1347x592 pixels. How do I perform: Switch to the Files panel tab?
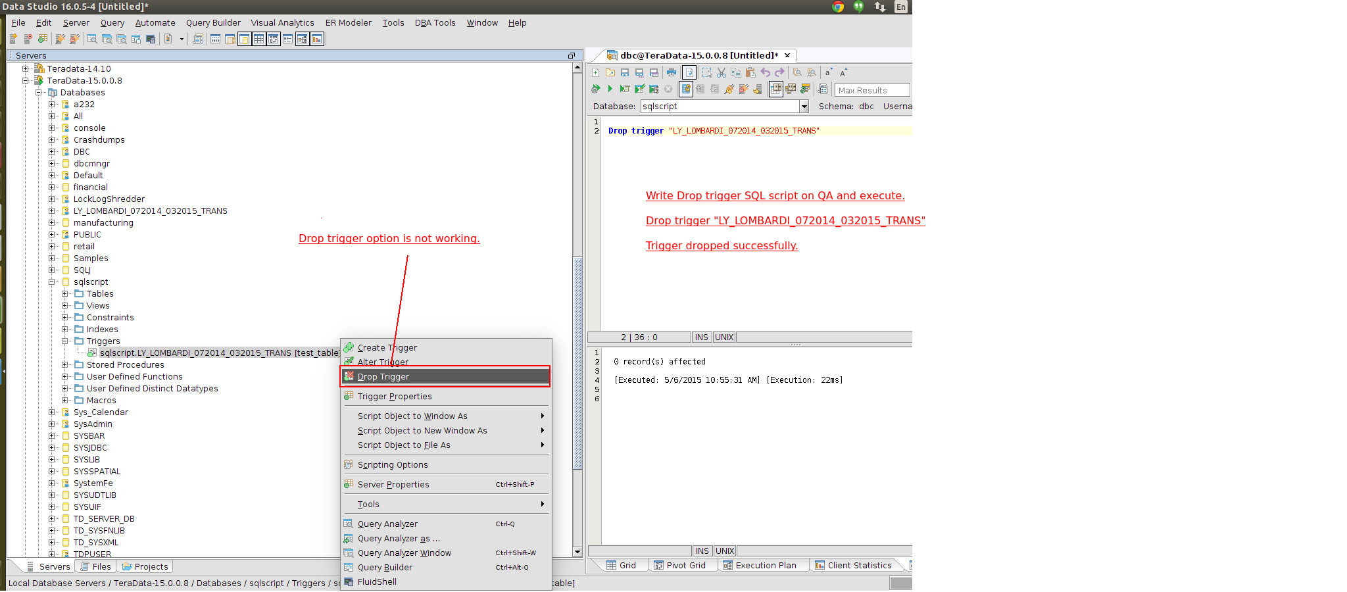tap(95, 566)
